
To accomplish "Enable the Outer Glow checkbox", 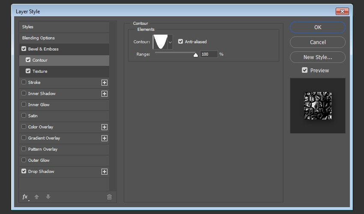I will (x=24, y=160).
